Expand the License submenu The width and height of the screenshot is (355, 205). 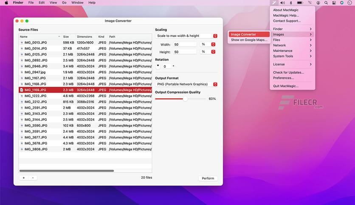click(x=292, y=64)
